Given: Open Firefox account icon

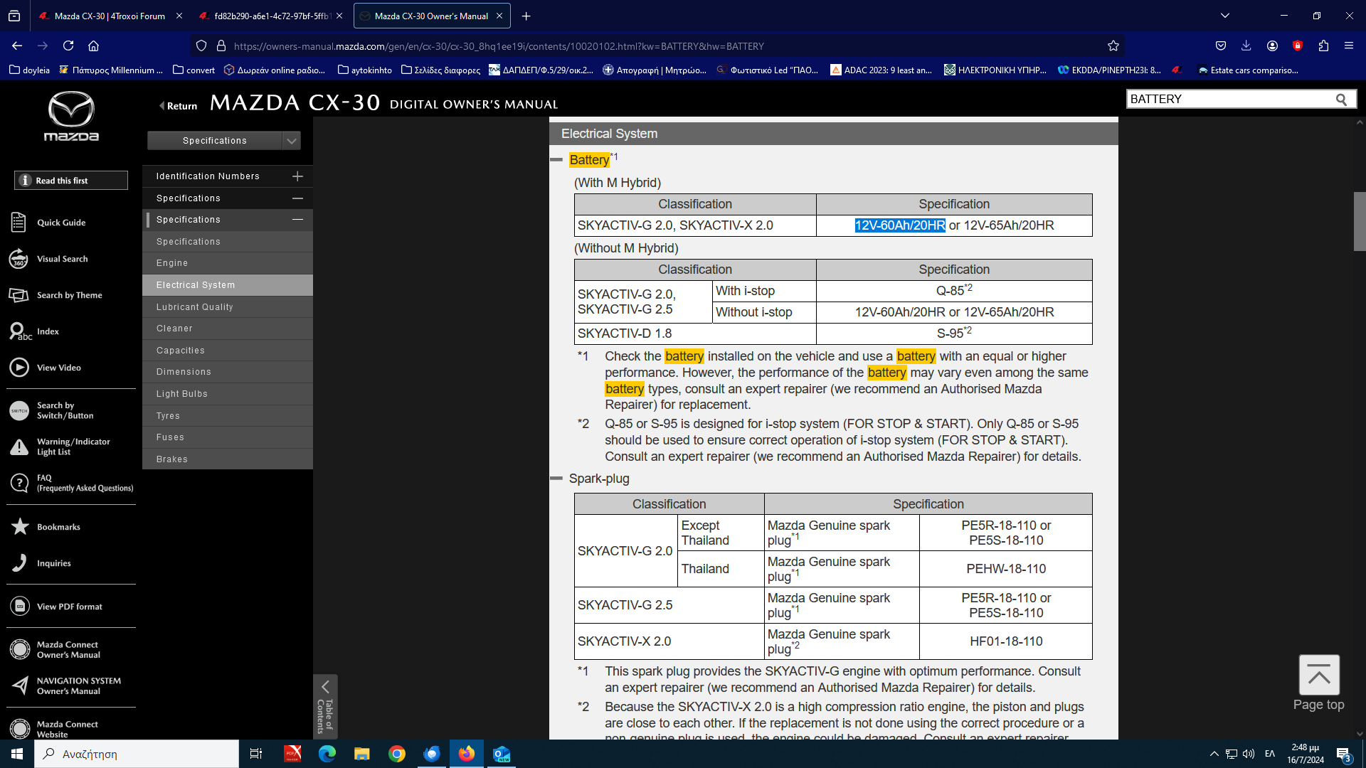Looking at the screenshot, I should pos(1272,46).
